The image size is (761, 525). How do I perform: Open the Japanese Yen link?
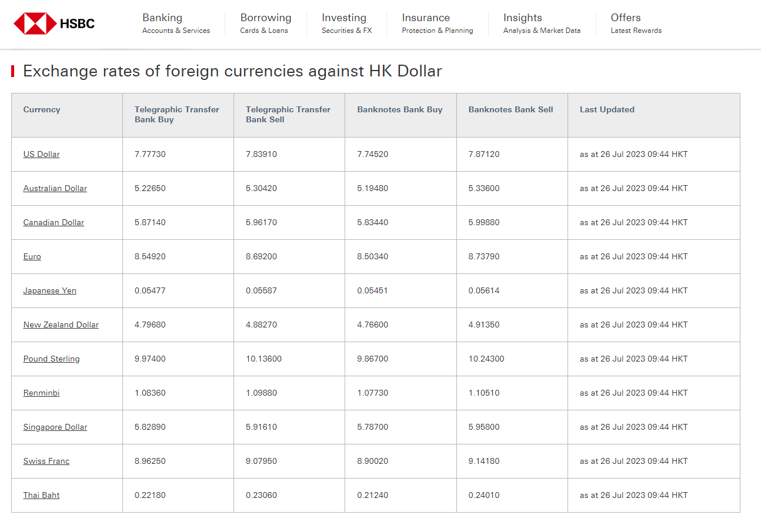coord(50,291)
